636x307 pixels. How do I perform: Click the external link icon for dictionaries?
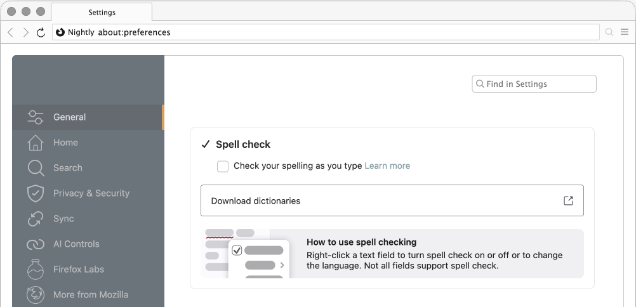[x=568, y=201]
